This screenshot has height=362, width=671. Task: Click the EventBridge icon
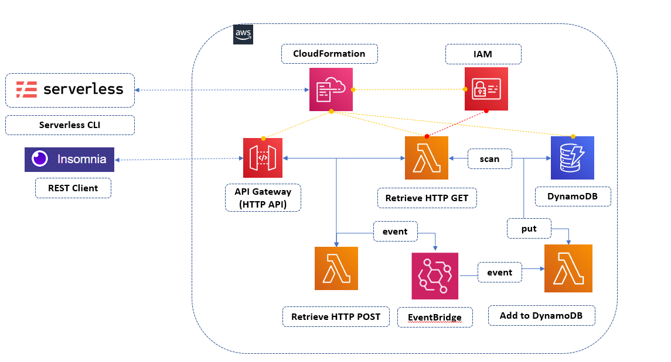pos(434,276)
